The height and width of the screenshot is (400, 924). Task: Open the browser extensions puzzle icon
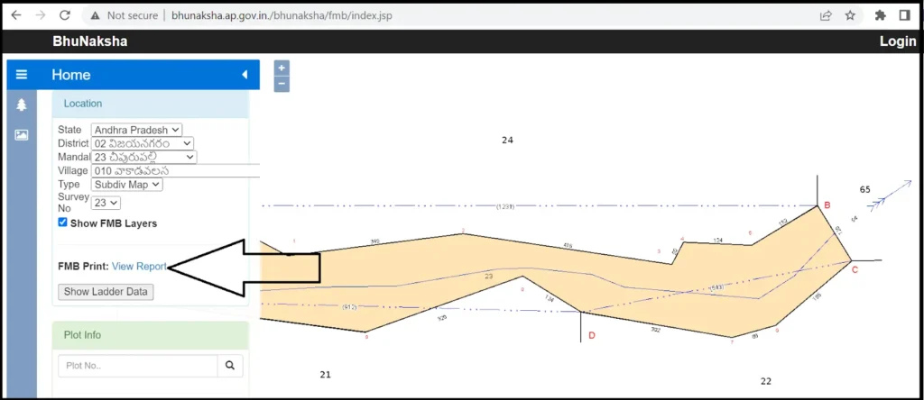(881, 16)
